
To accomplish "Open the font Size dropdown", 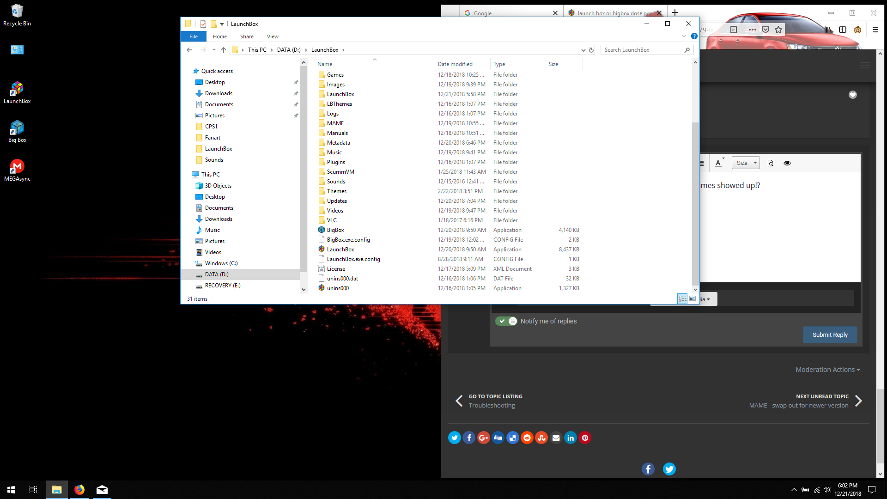I will 746,163.
